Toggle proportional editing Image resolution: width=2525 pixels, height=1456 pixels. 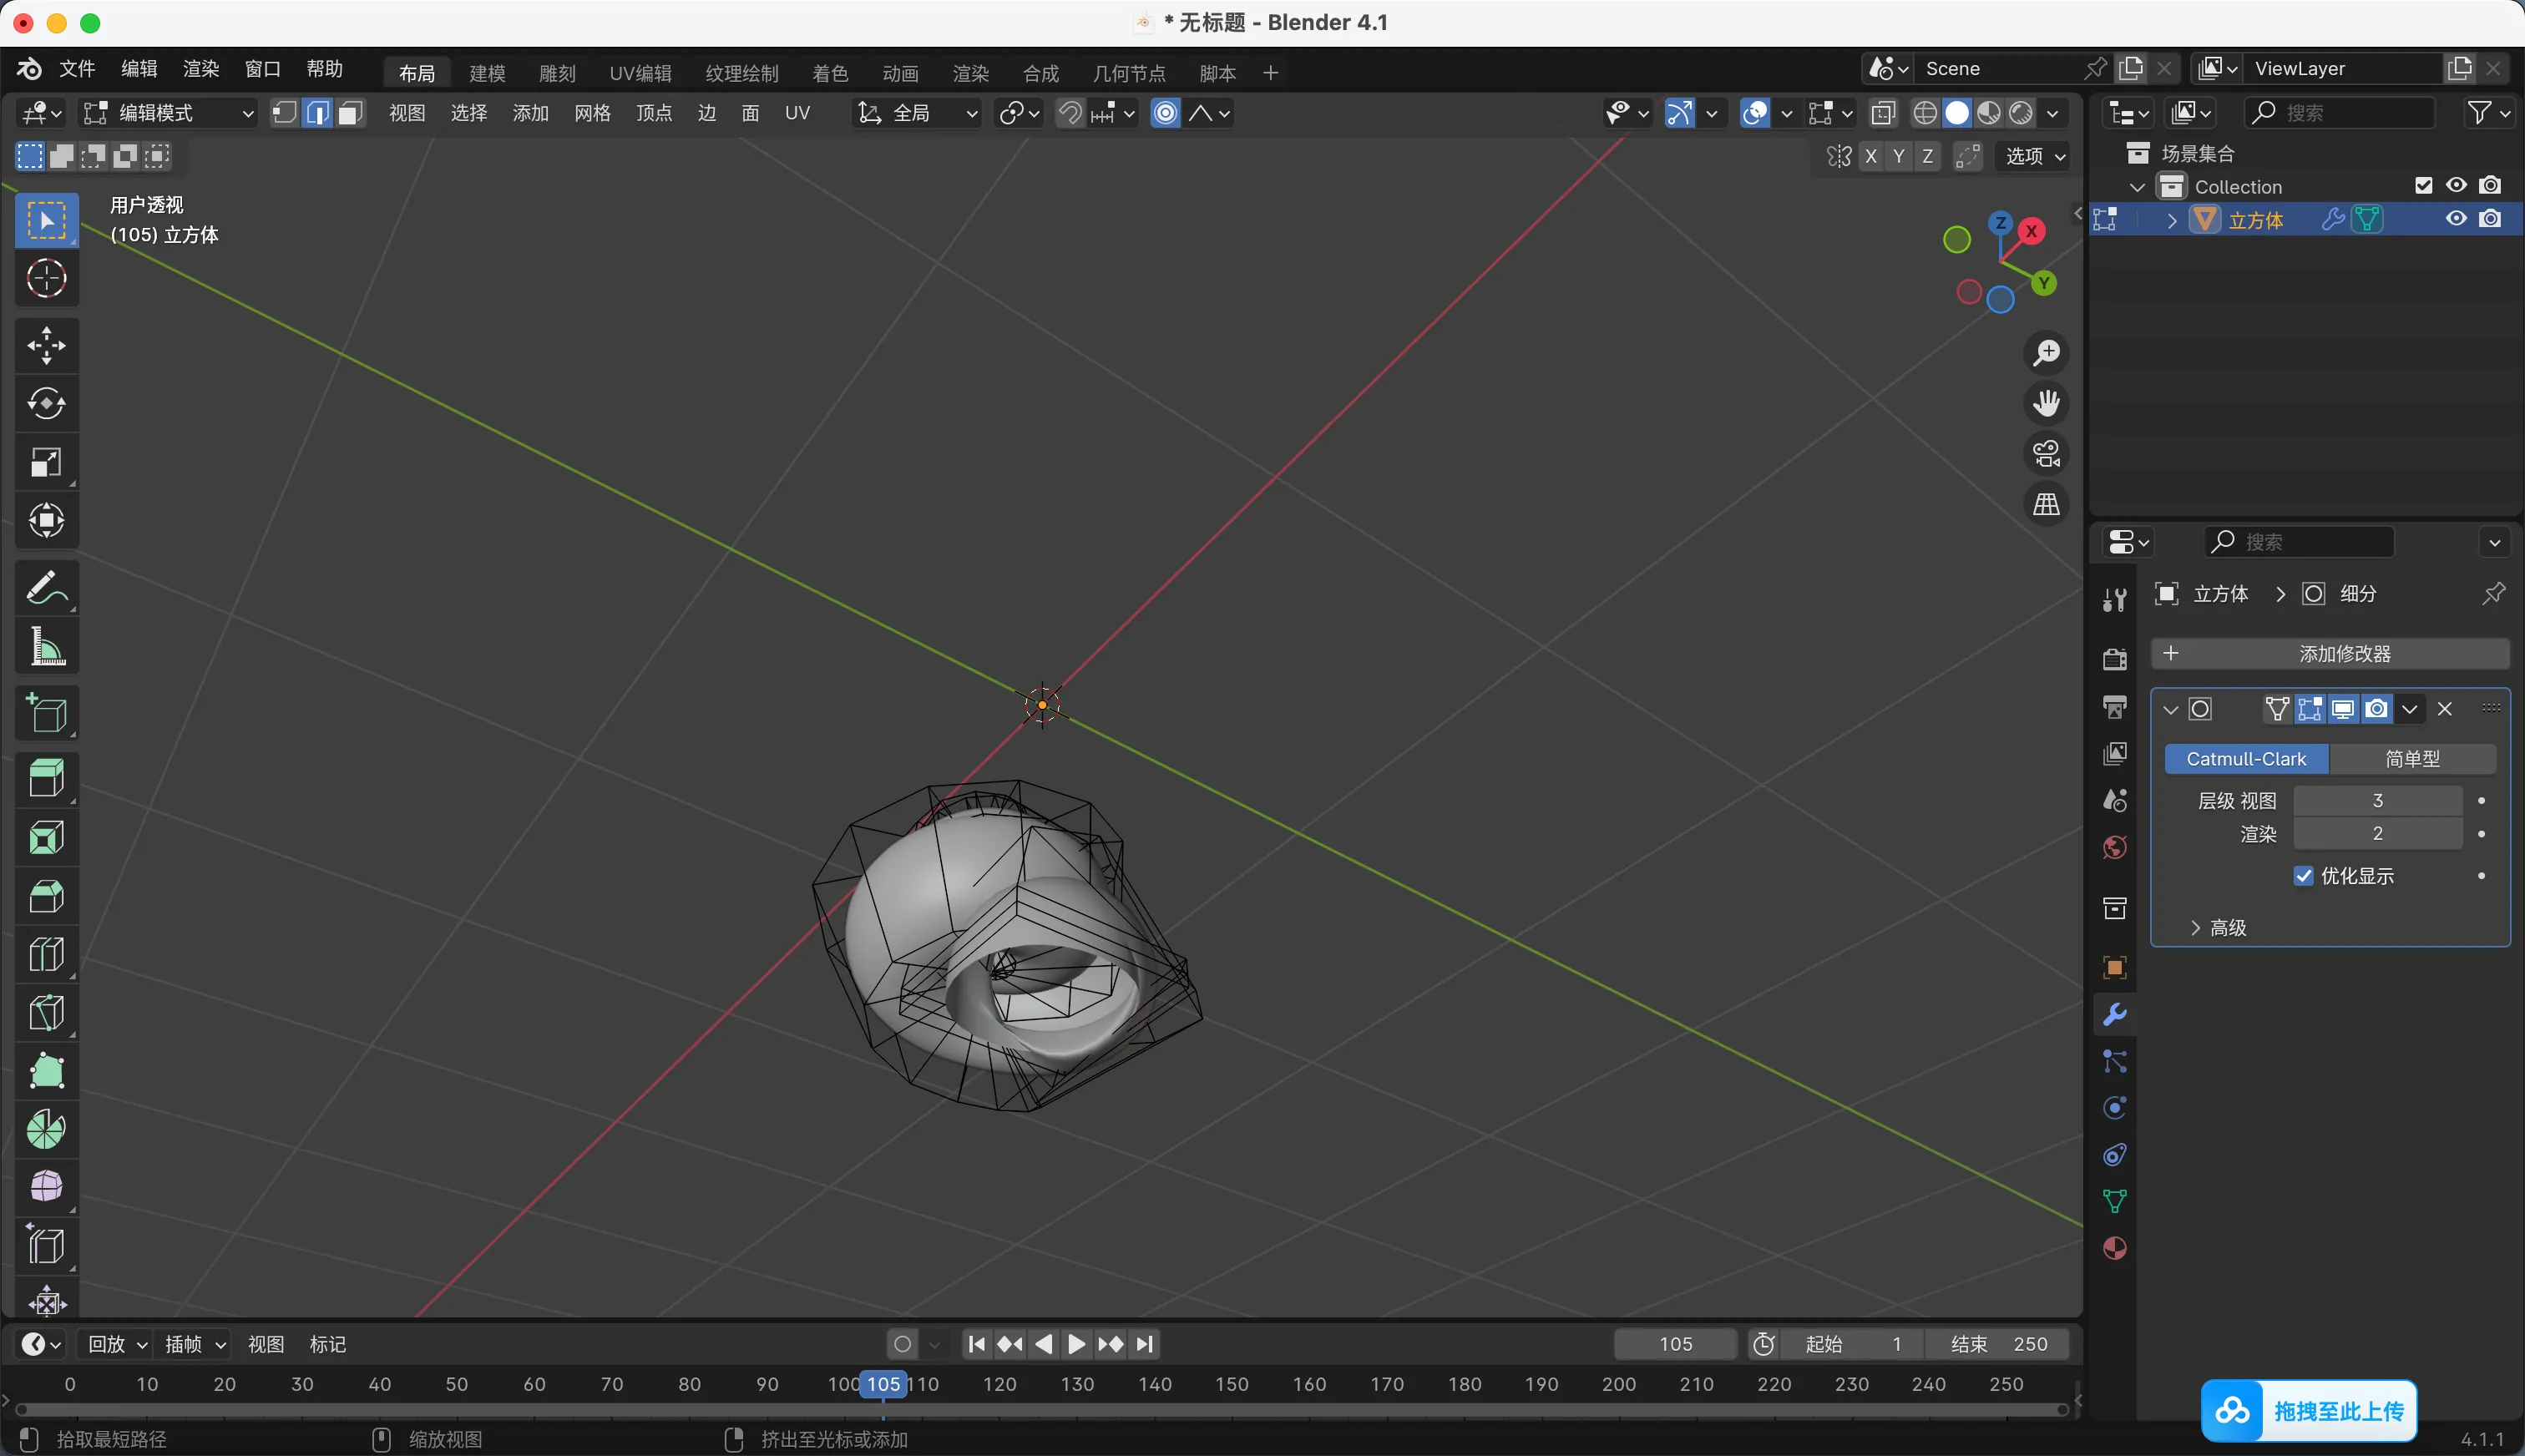1165,113
